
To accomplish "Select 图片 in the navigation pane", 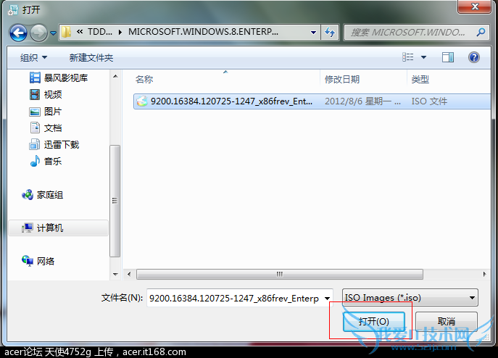I will coord(53,112).
